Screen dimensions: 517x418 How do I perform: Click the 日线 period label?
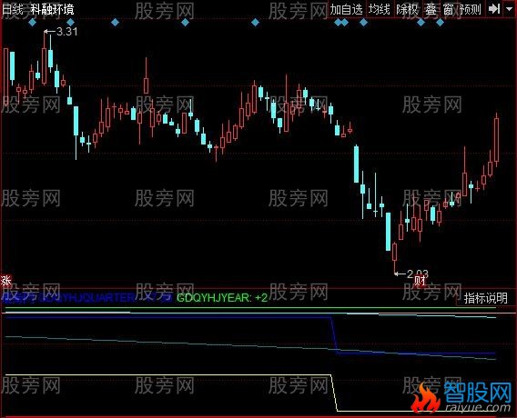pyautogui.click(x=12, y=9)
